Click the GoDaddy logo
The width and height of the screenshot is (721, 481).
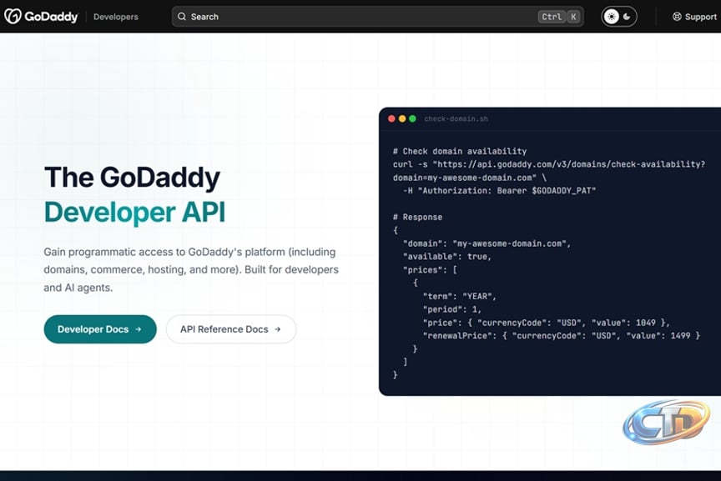pyautogui.click(x=41, y=17)
